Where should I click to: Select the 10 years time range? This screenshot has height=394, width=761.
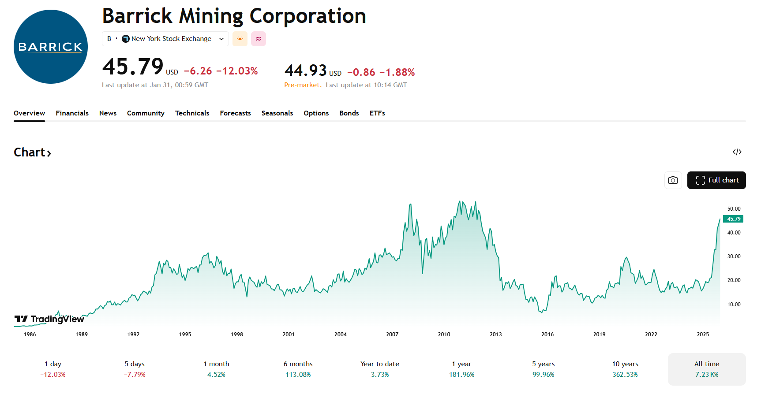[625, 369]
